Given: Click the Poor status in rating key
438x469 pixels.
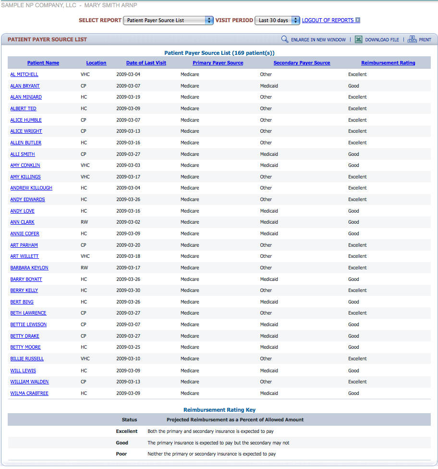Looking at the screenshot, I should point(121,454).
